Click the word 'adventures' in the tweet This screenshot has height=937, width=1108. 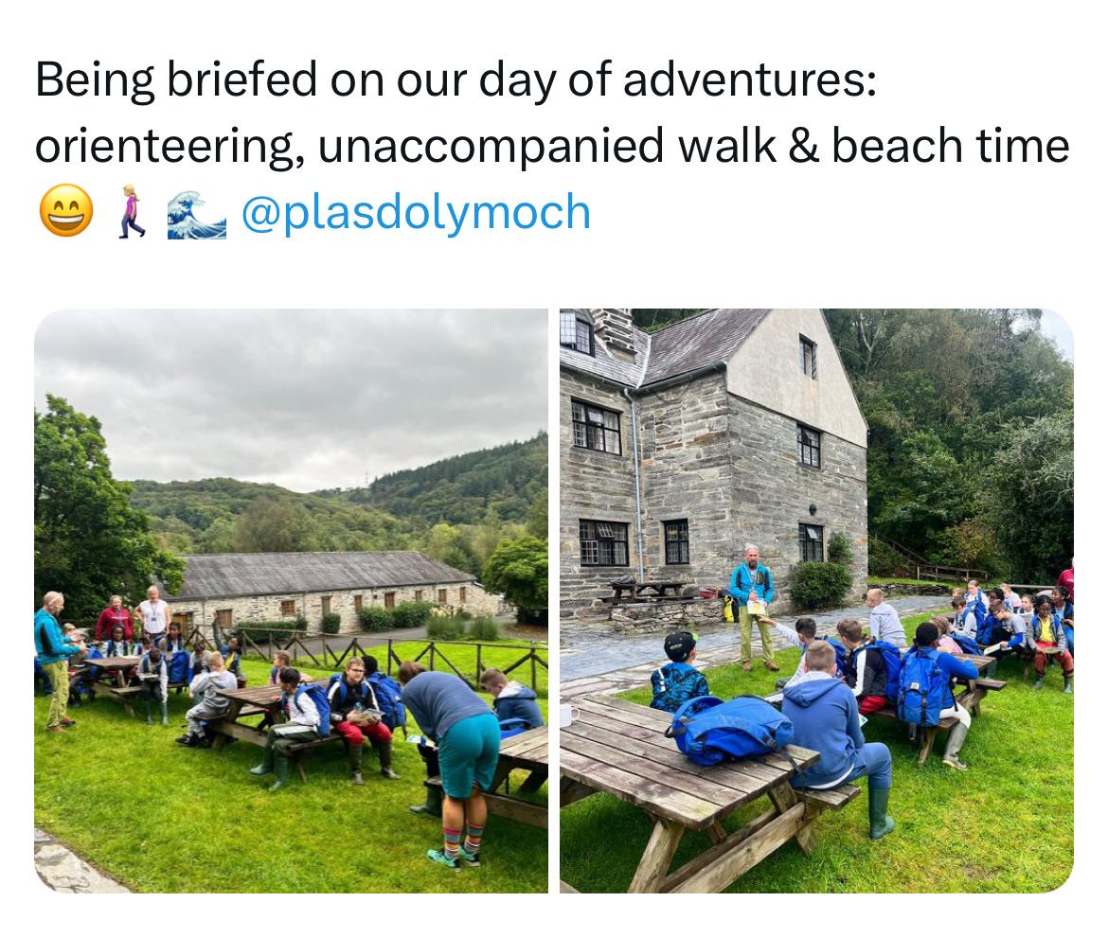pyautogui.click(x=742, y=81)
